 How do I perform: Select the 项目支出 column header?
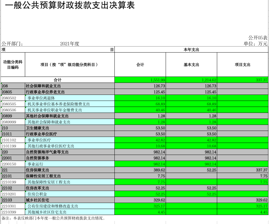tap(243, 65)
